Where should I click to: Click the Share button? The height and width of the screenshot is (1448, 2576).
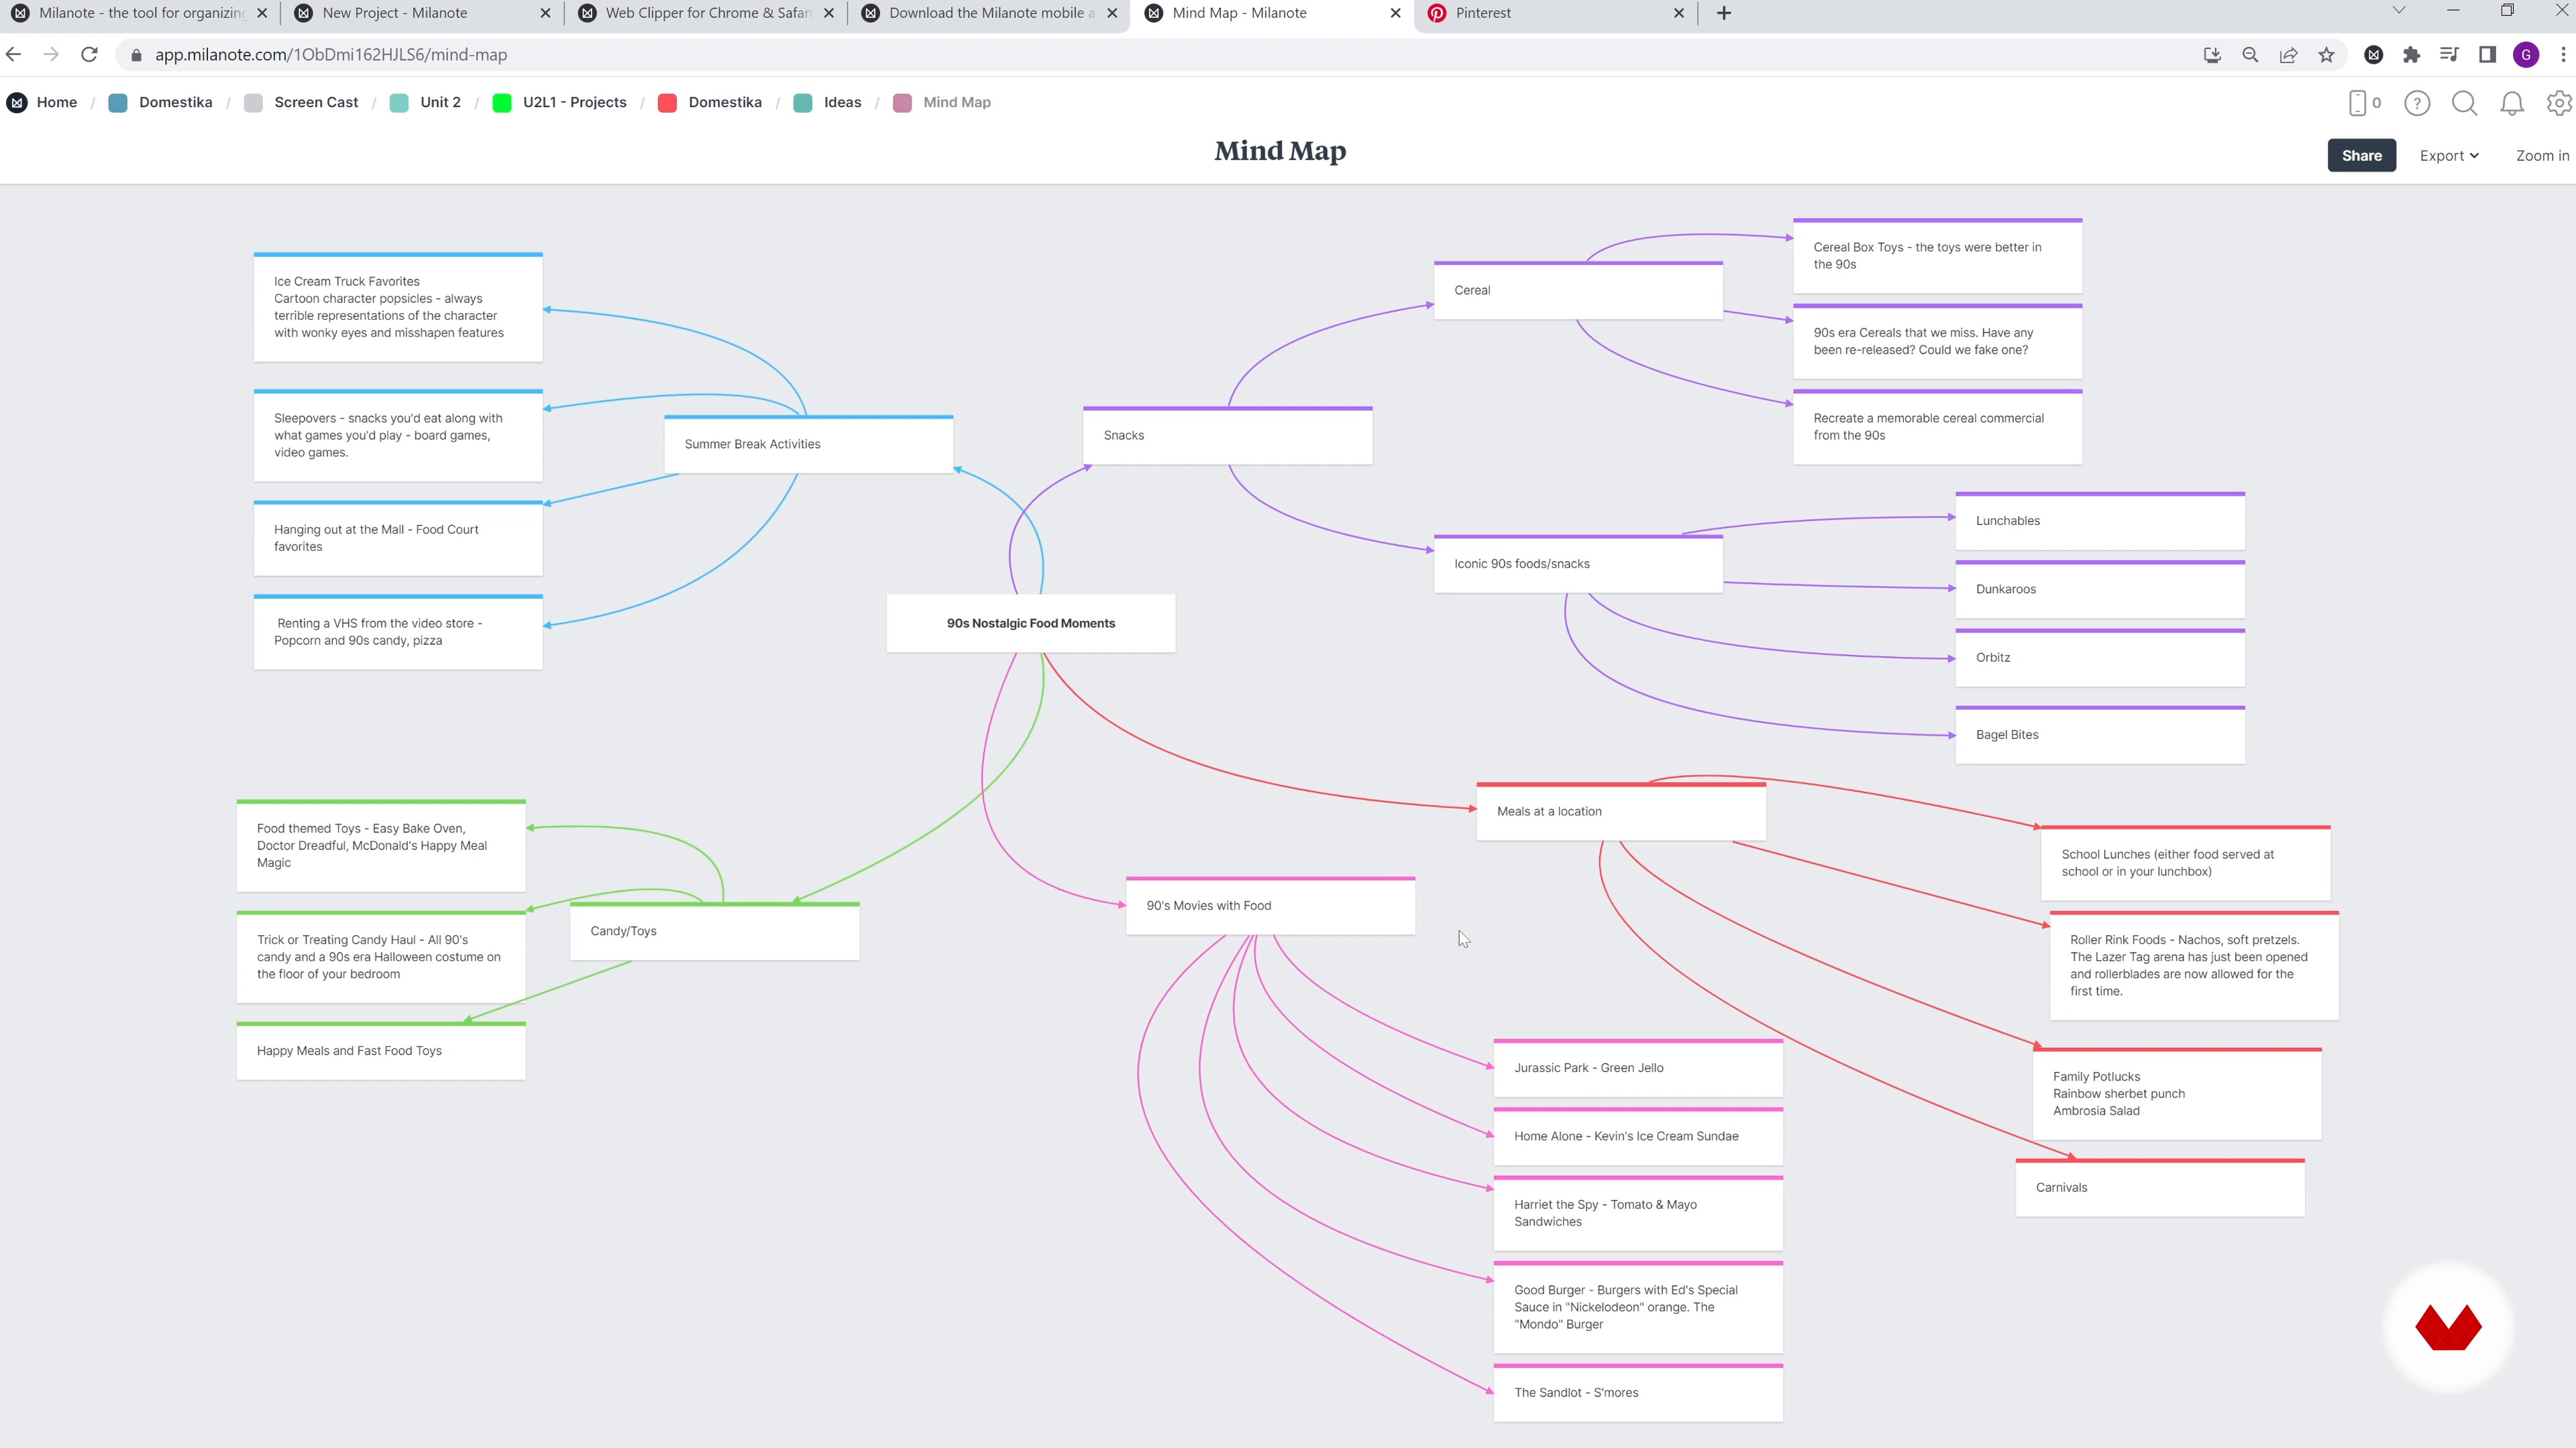click(2361, 156)
